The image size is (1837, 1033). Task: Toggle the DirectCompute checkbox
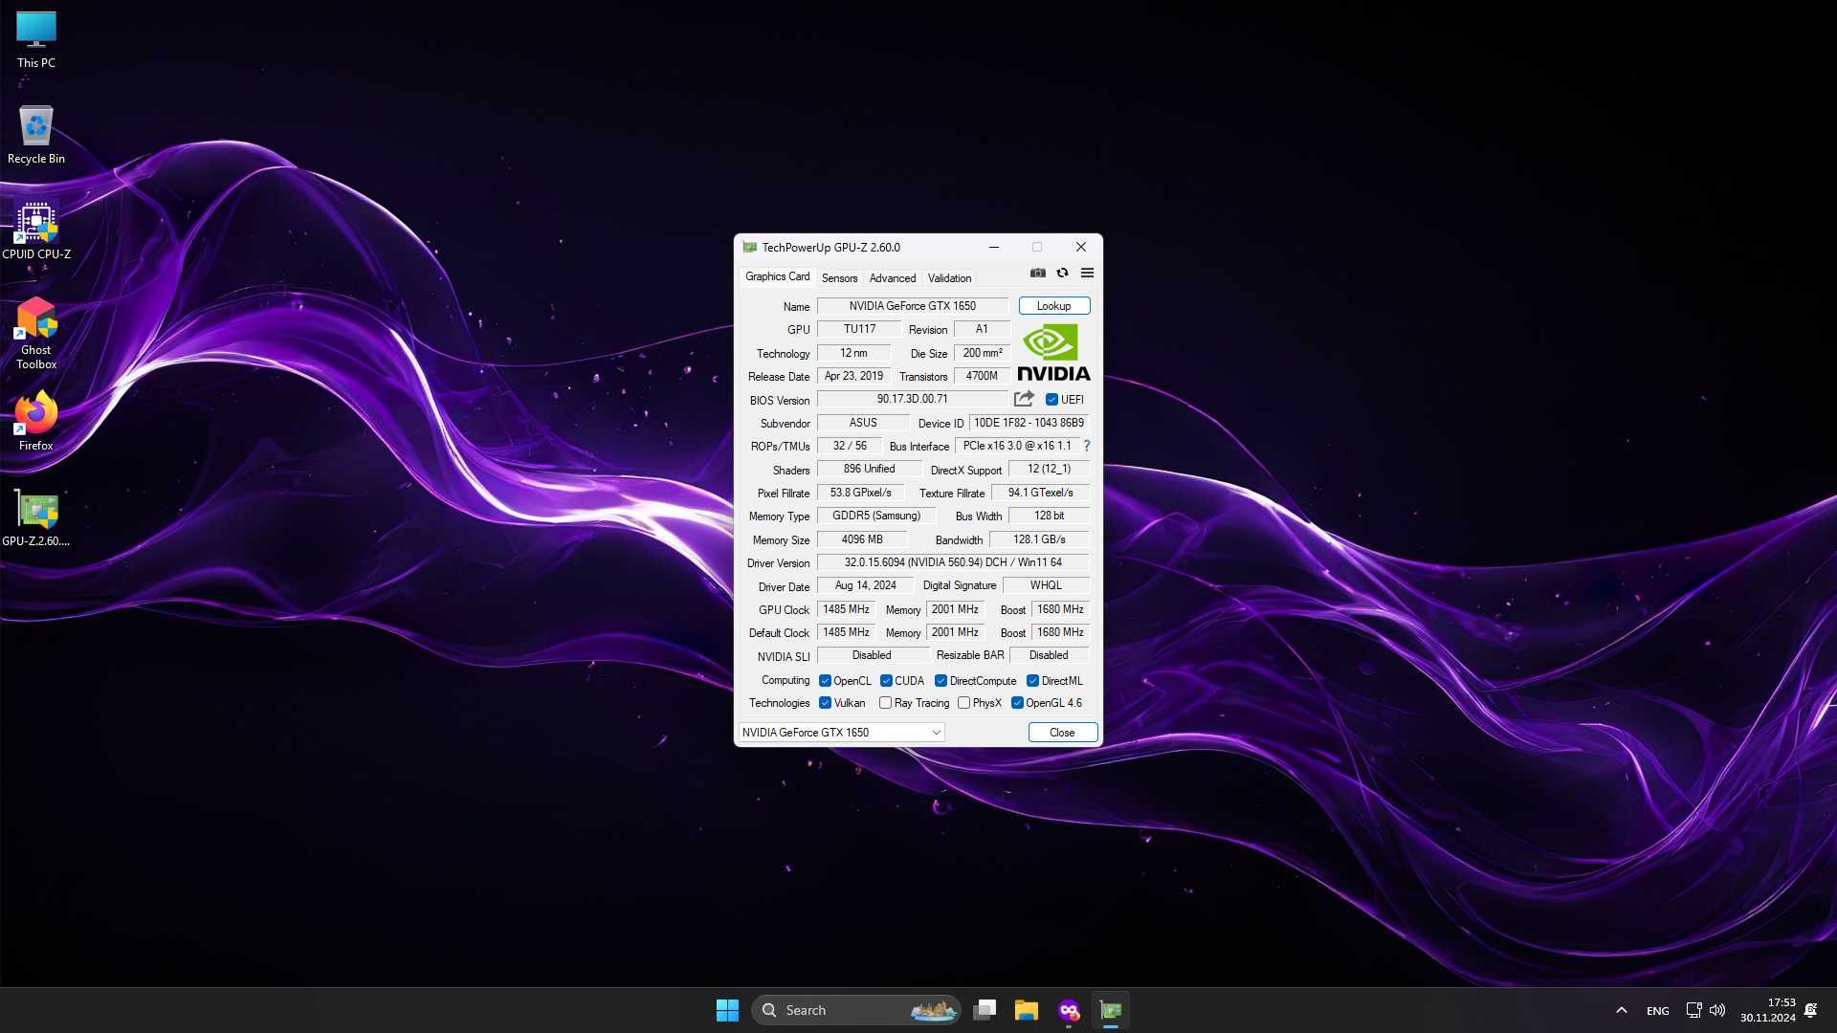tap(941, 681)
